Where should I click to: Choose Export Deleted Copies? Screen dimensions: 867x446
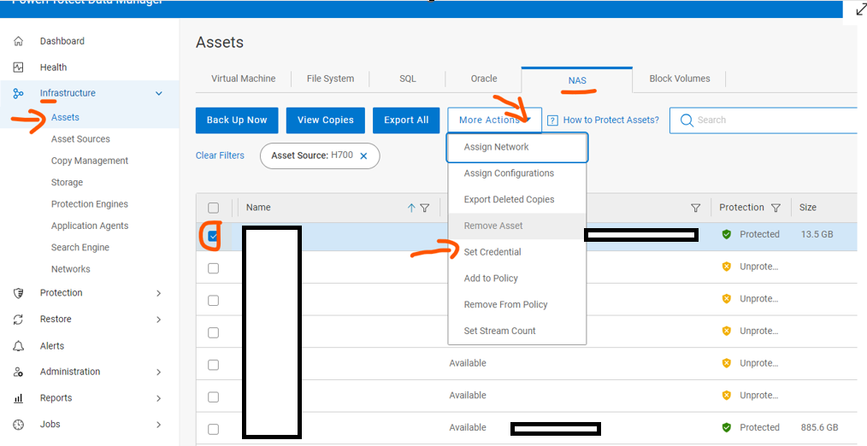point(517,200)
